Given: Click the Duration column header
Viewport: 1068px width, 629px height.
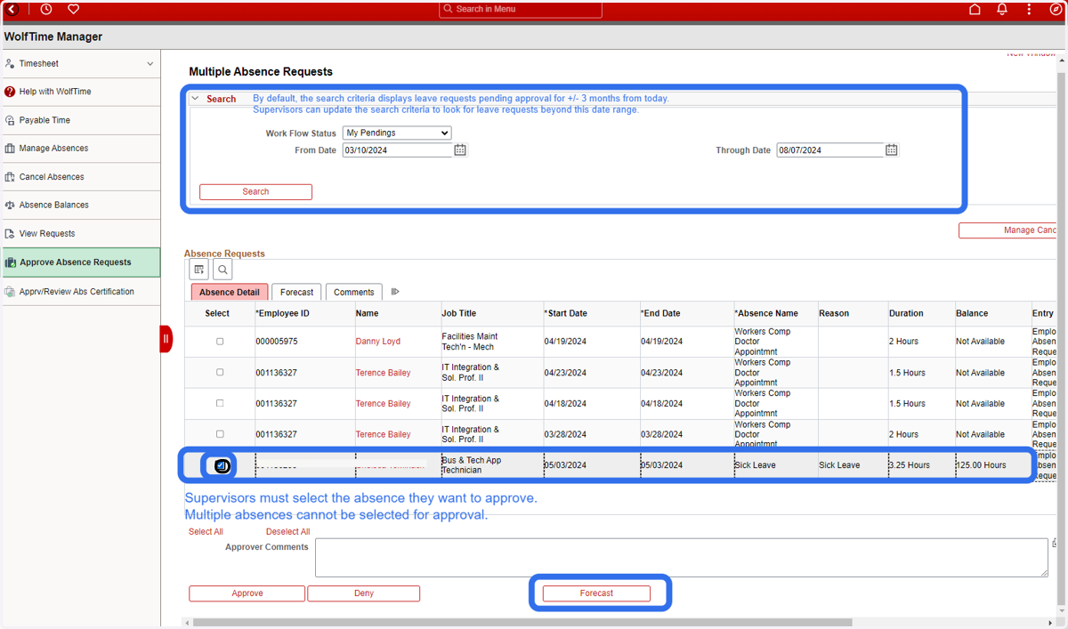Looking at the screenshot, I should [906, 313].
